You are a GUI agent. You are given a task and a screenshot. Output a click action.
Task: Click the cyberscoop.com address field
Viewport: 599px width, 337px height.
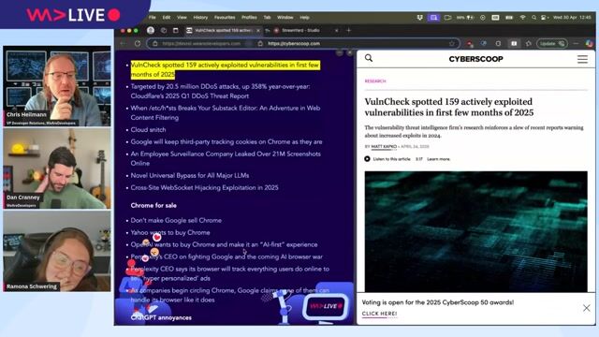[293, 44]
